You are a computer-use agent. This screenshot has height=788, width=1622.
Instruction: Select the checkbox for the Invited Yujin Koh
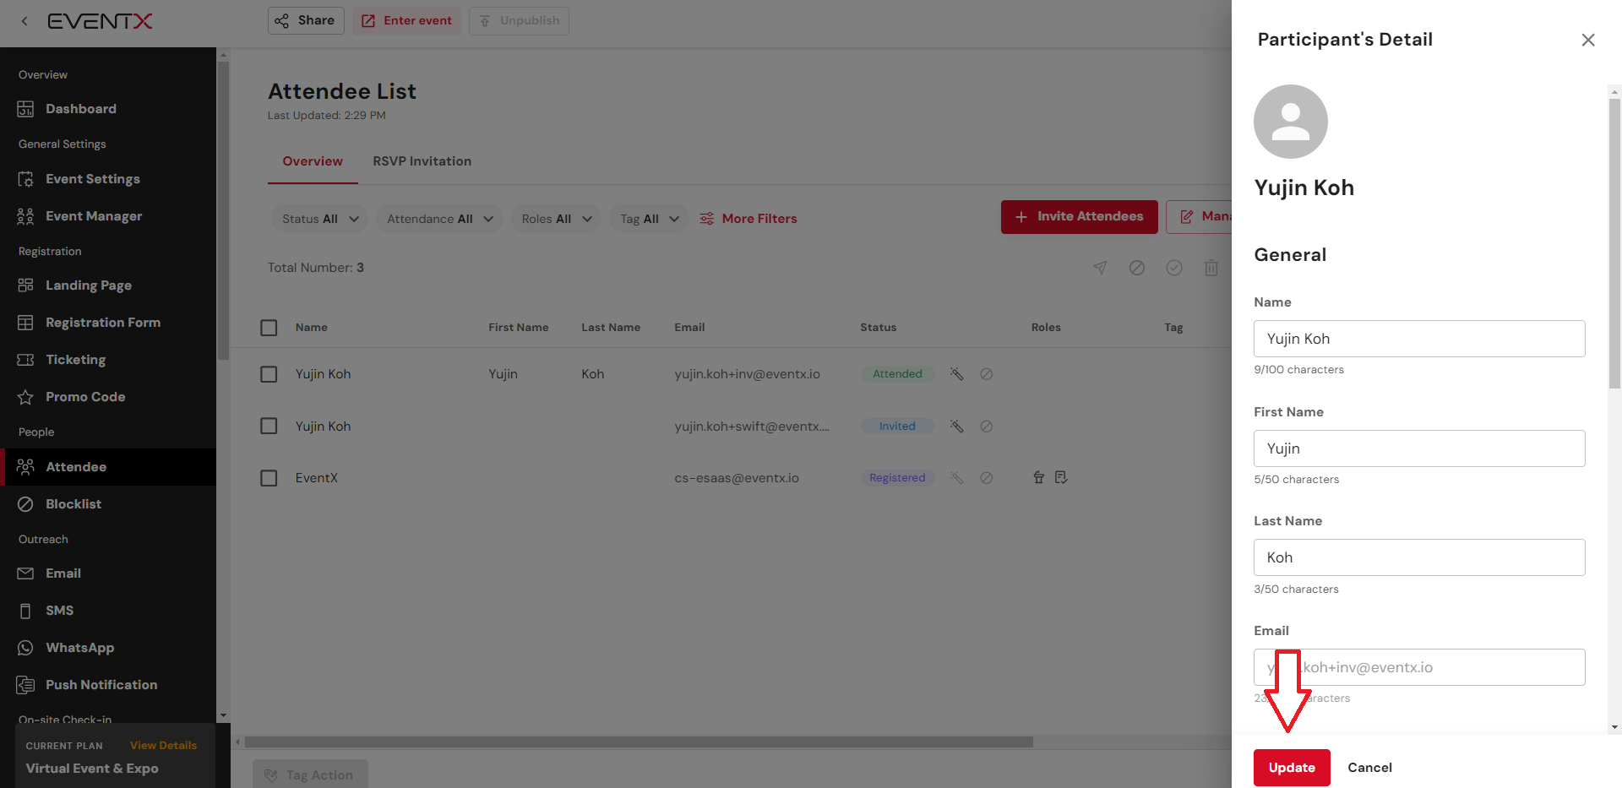269,427
